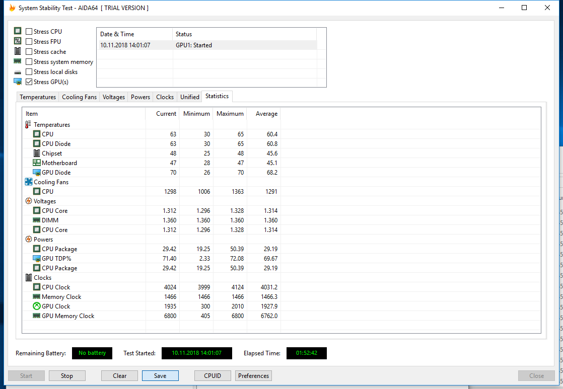Enable the Stress cache checkbox
563x389 pixels.
29,52
